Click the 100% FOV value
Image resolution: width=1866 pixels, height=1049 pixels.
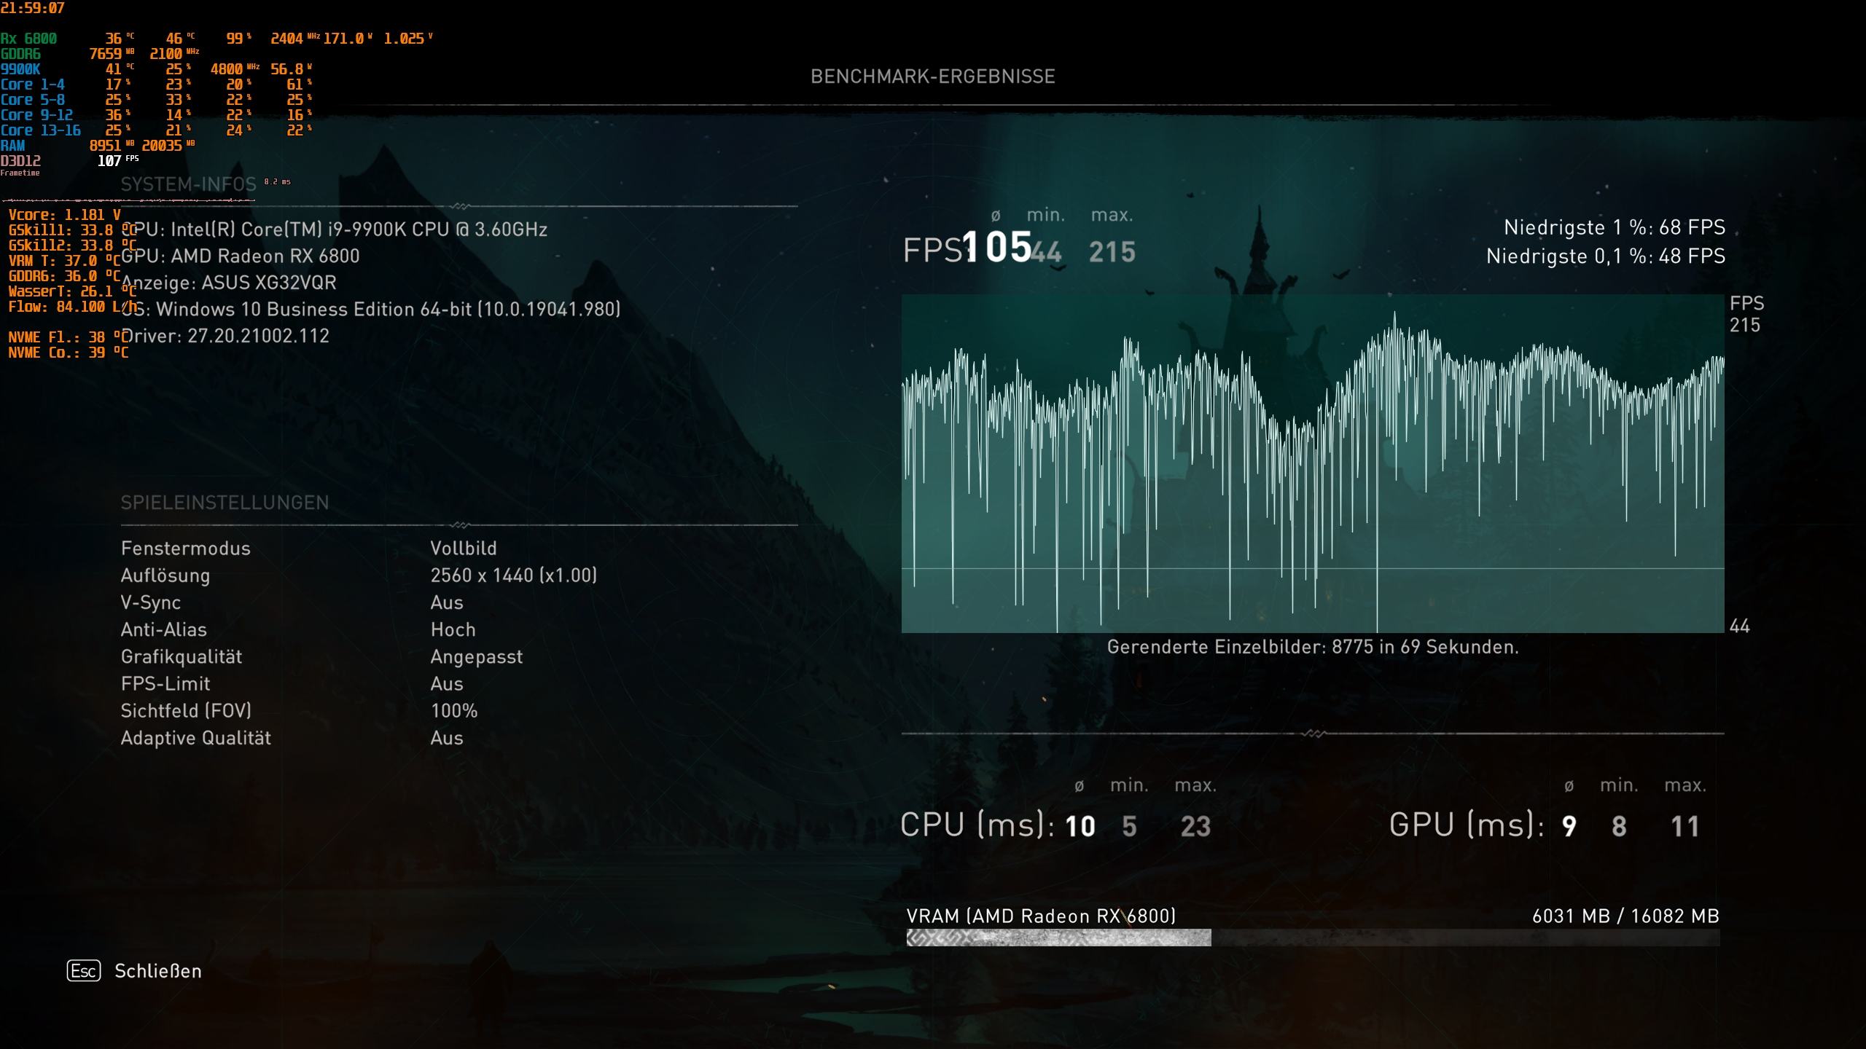(x=454, y=711)
